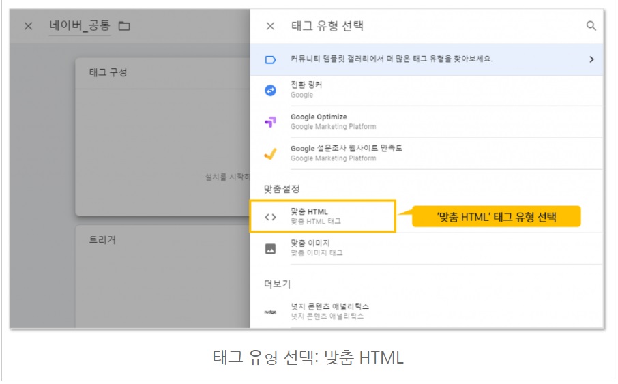The image size is (618, 384).
Task: Open the folder icon beside 네이버_공통
Action: [x=124, y=26]
